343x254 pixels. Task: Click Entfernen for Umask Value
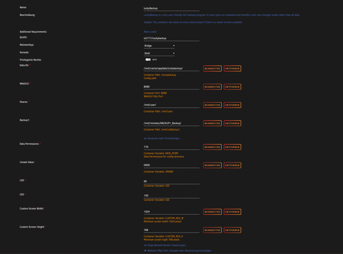[x=232, y=165]
